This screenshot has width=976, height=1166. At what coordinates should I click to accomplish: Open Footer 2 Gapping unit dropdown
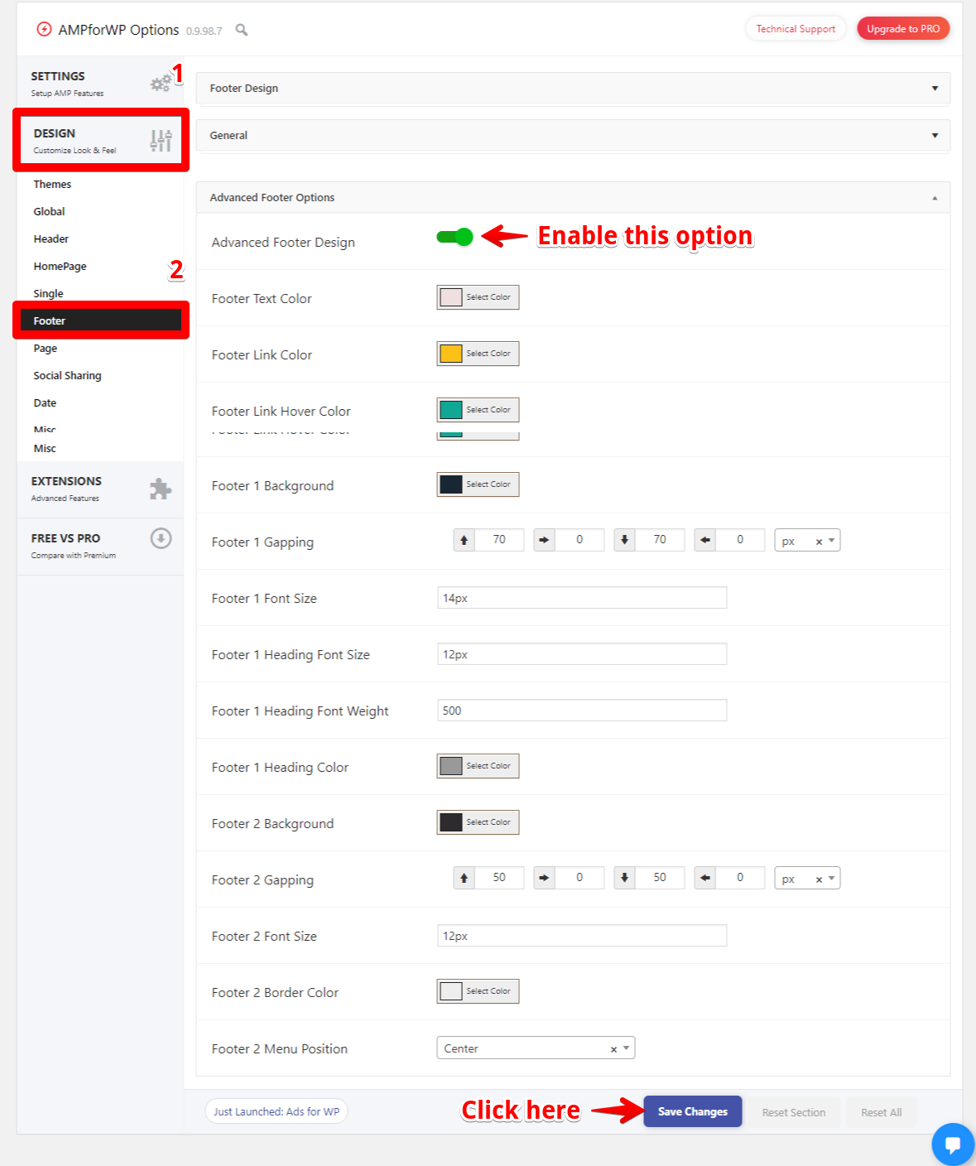click(x=831, y=879)
